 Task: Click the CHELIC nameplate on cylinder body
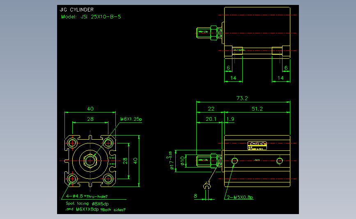click(257, 145)
